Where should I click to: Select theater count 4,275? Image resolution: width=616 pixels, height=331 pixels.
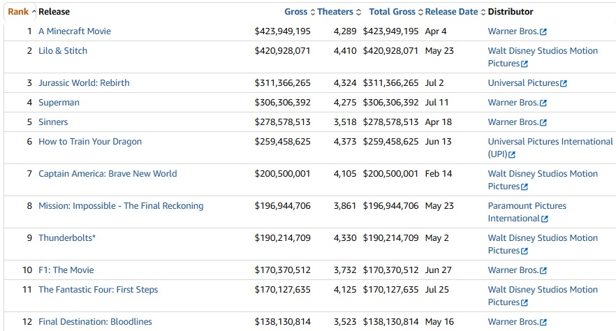345,103
